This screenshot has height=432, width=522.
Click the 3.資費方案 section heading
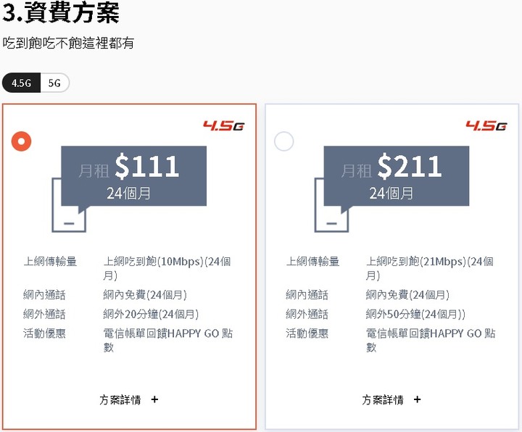(61, 12)
